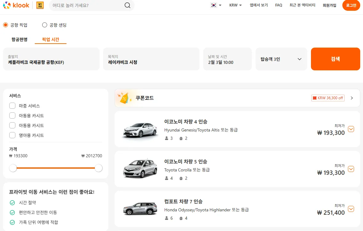Click the party popper coupon icon

[124, 98]
